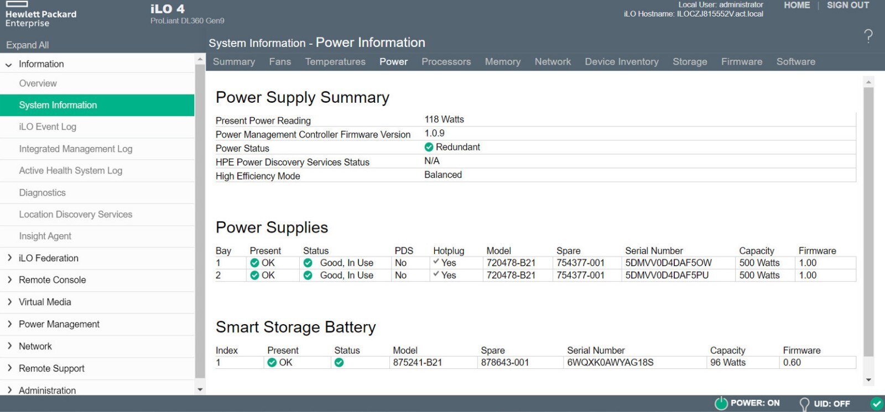
Task: Click the power status icon in footer
Action: tap(721, 403)
